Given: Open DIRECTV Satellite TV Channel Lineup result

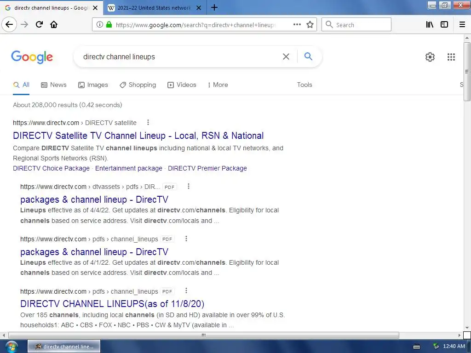Looking at the screenshot, I should point(138,136).
